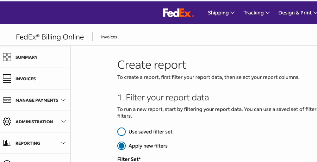
Task: Open the Invoices sidebar item
Action: (x=35, y=79)
